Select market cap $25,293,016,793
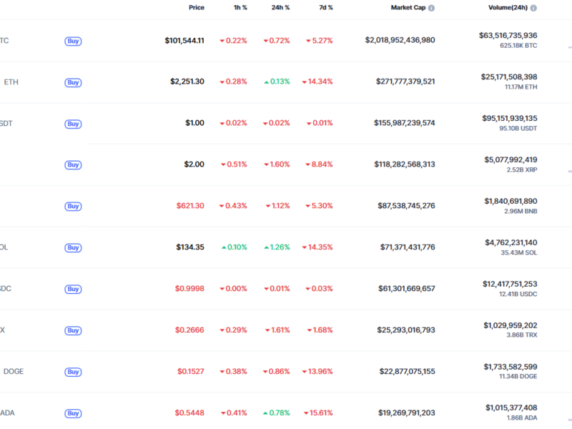Screen dimensions: 572x429 pyautogui.click(x=406, y=330)
